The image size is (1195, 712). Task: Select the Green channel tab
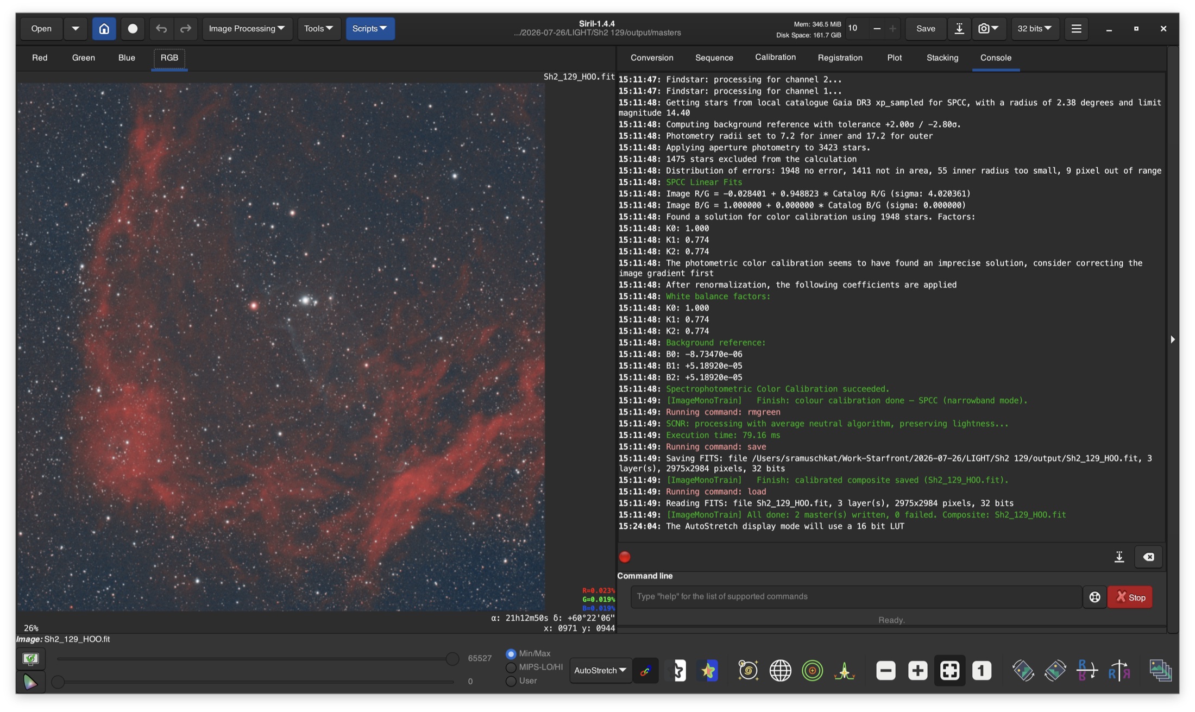pyautogui.click(x=83, y=58)
